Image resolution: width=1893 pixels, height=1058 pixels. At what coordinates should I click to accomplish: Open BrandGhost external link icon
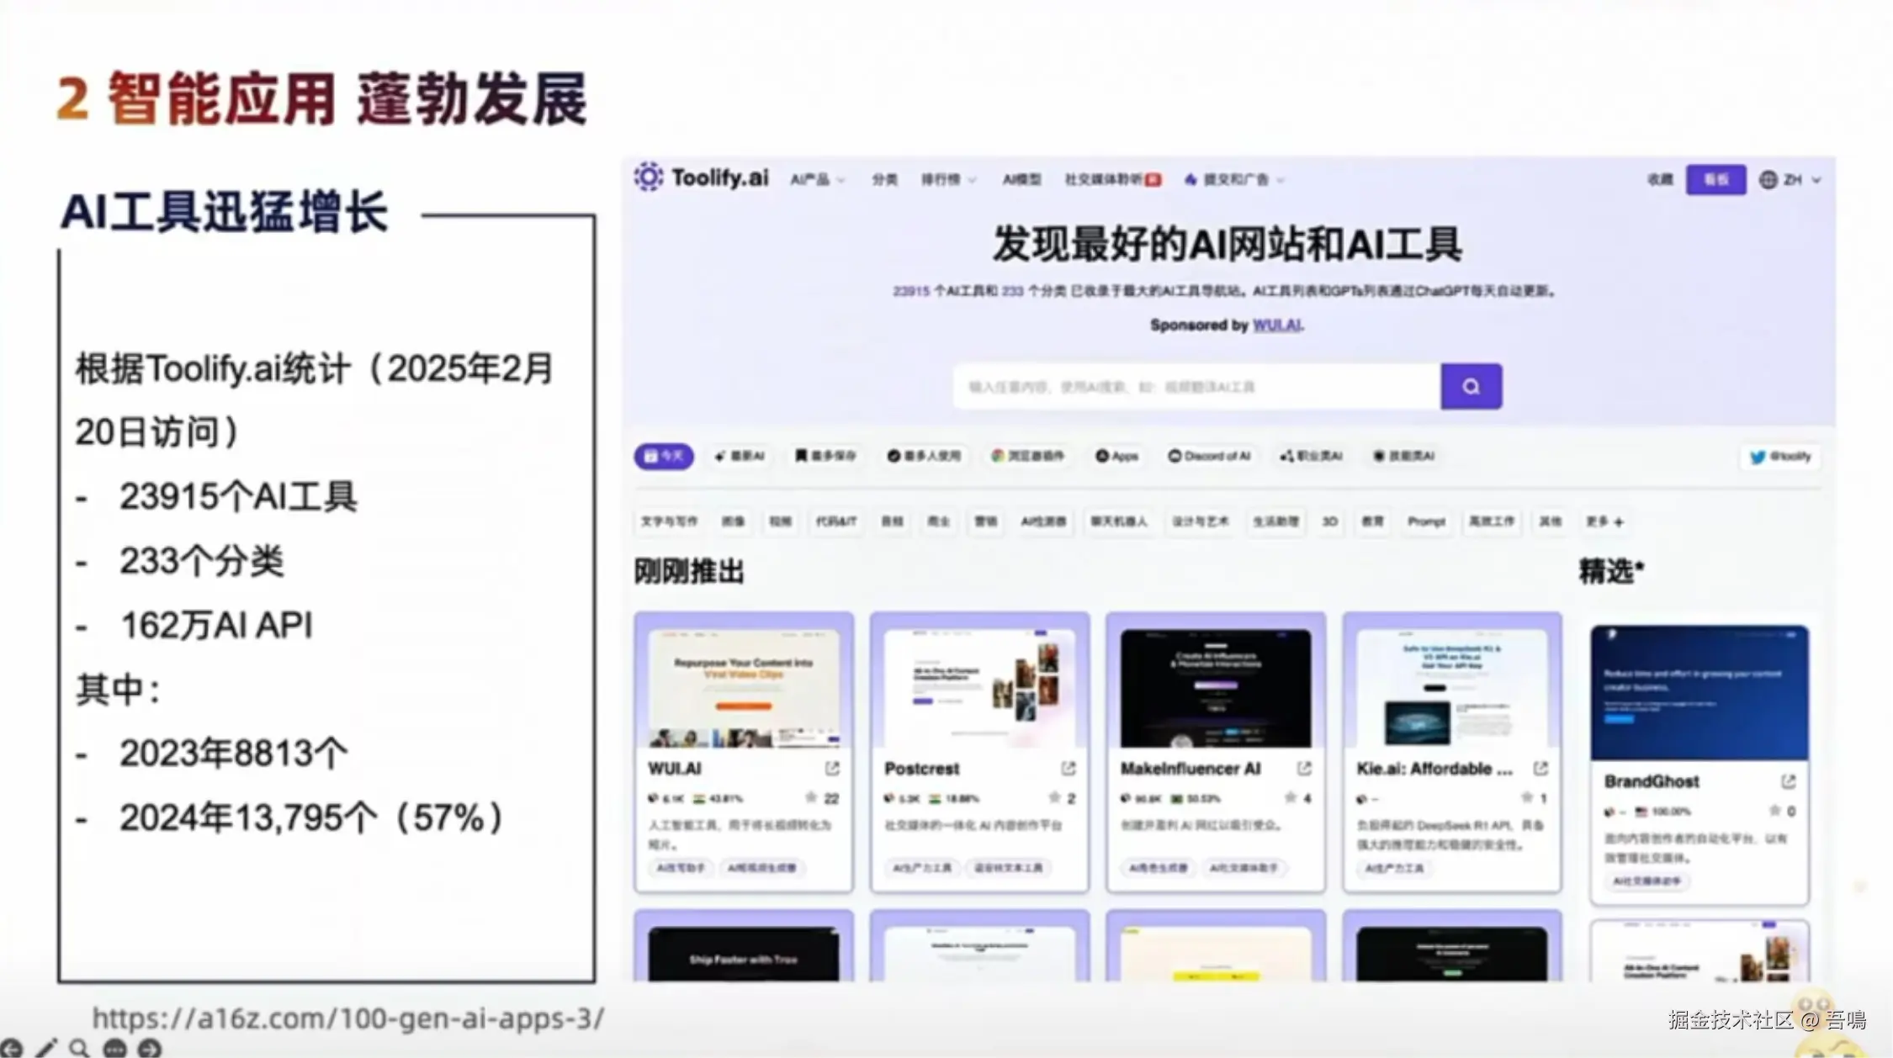(1788, 782)
